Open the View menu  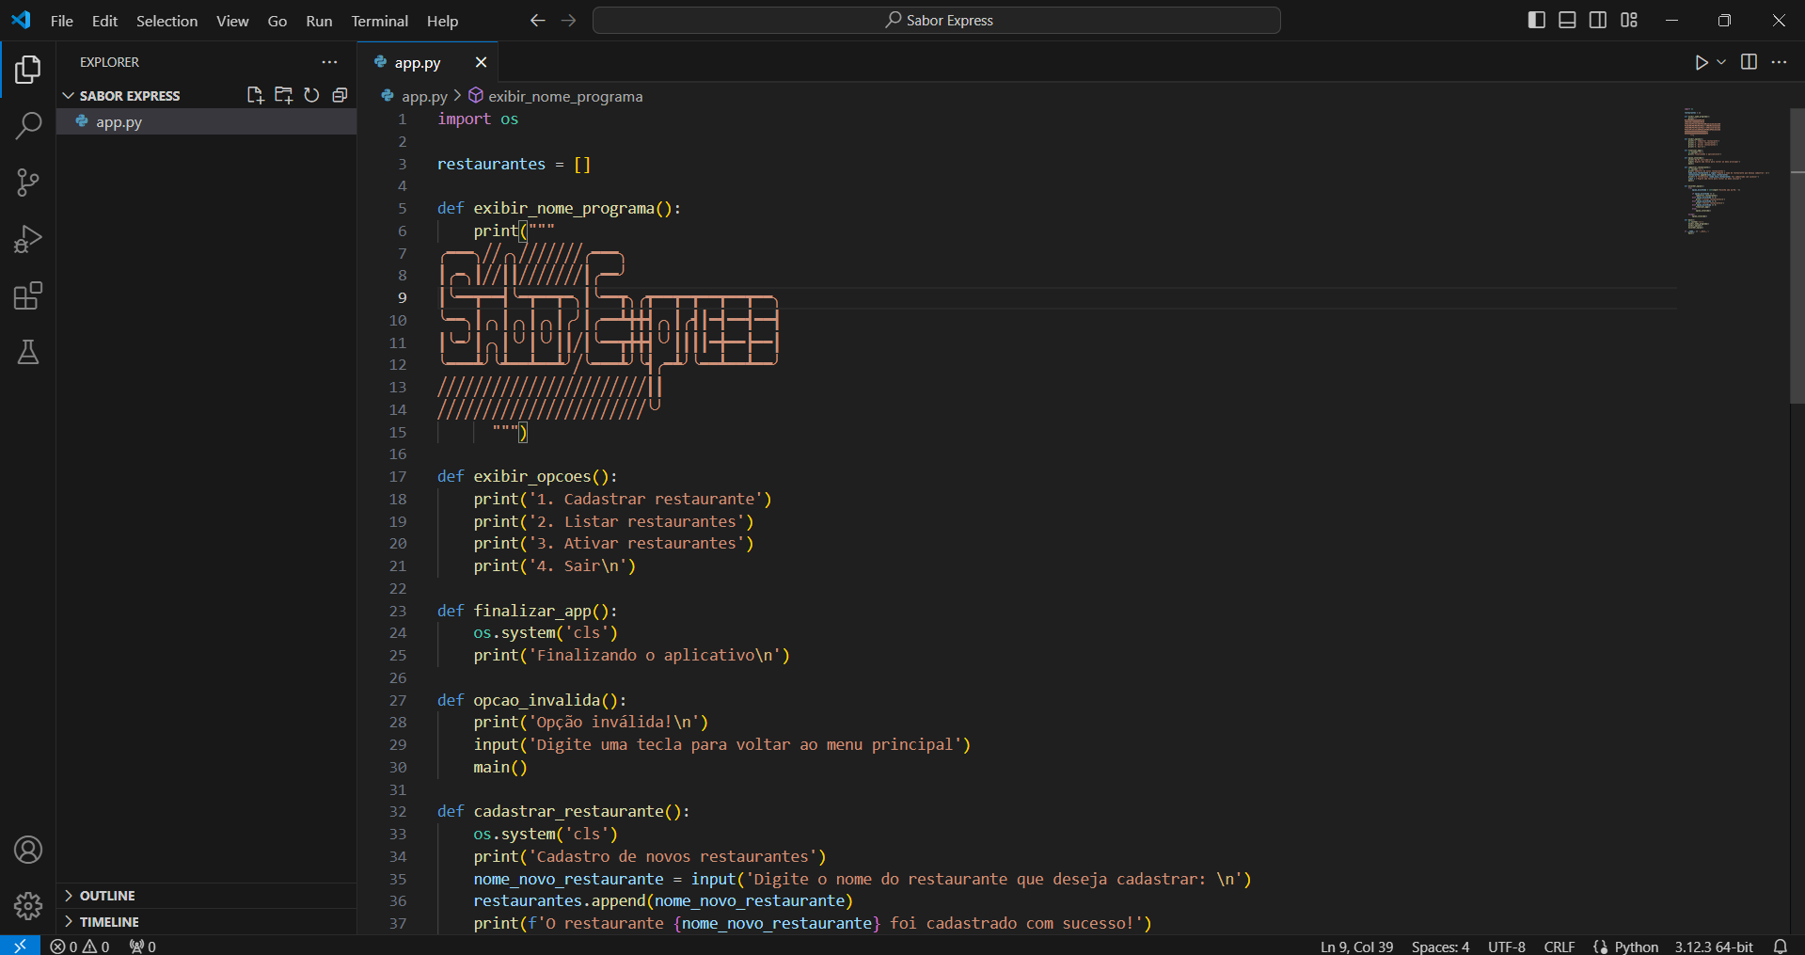[232, 21]
